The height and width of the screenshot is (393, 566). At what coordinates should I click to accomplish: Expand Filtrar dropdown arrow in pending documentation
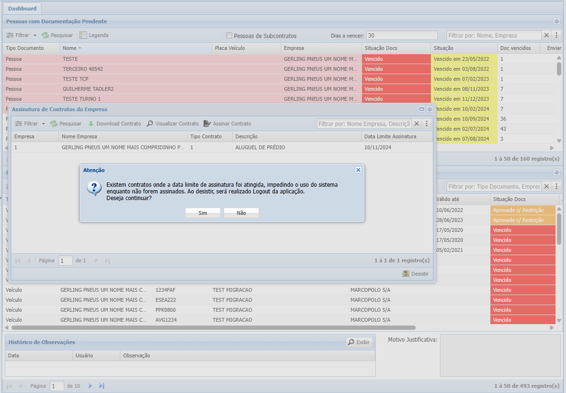(35, 35)
